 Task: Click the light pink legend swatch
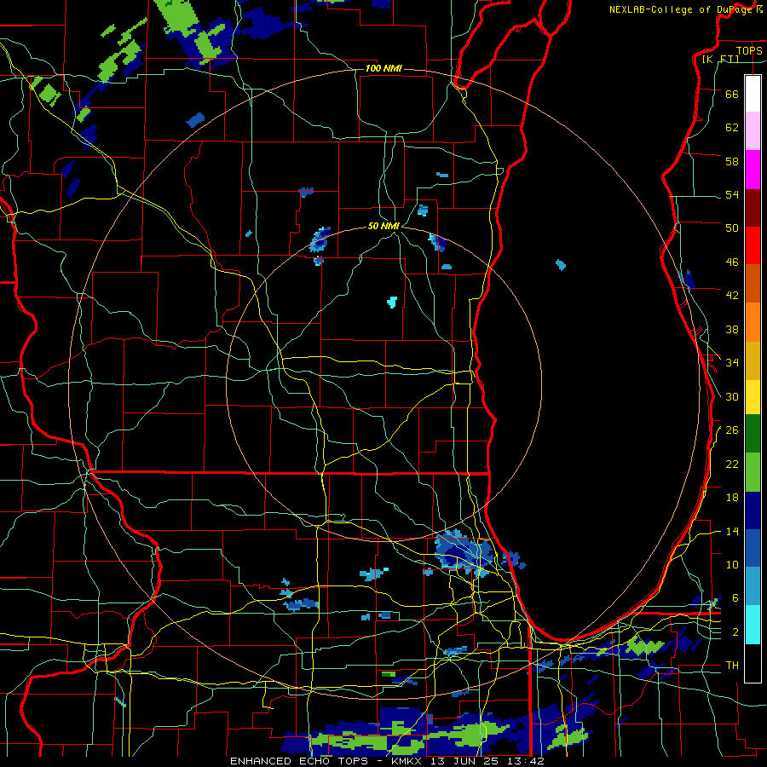(x=753, y=130)
